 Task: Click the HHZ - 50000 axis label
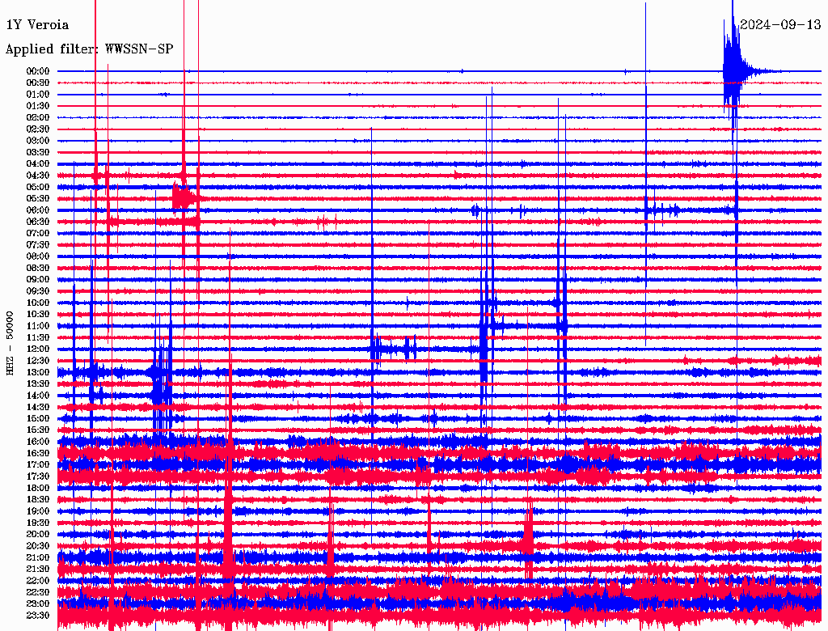[x=10, y=343]
